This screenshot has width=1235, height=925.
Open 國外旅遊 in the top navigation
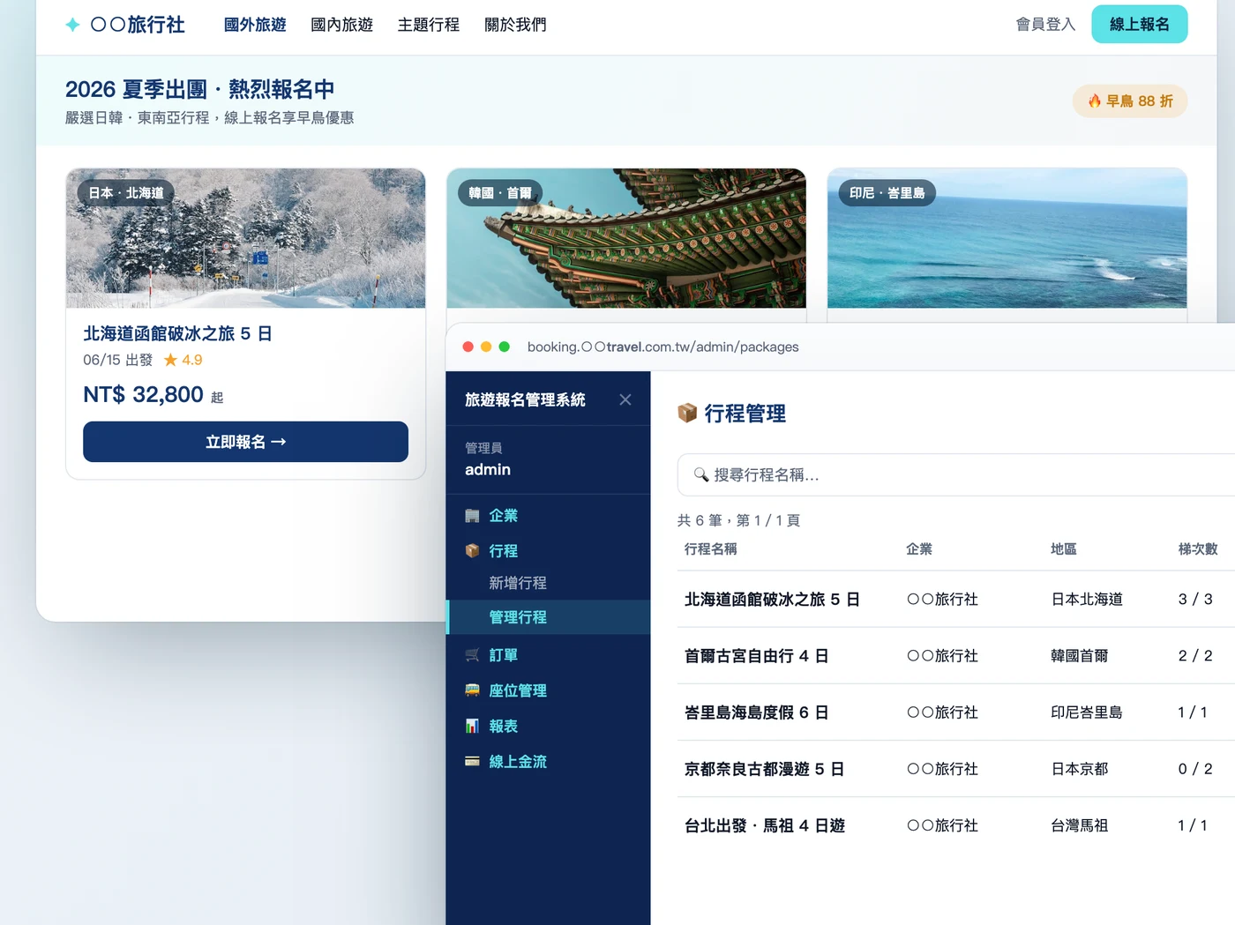(255, 25)
